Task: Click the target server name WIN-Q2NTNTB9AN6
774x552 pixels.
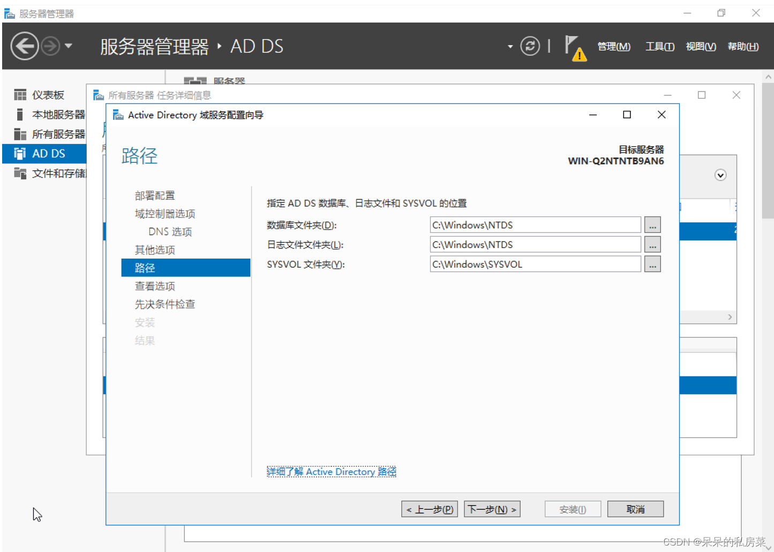Action: (x=616, y=161)
